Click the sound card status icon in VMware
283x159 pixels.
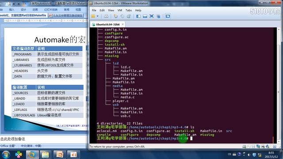coord(268,147)
